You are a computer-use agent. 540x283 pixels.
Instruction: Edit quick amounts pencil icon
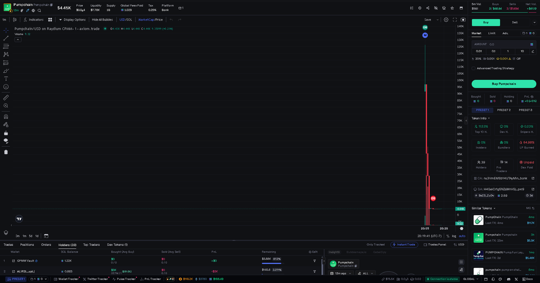(533, 52)
